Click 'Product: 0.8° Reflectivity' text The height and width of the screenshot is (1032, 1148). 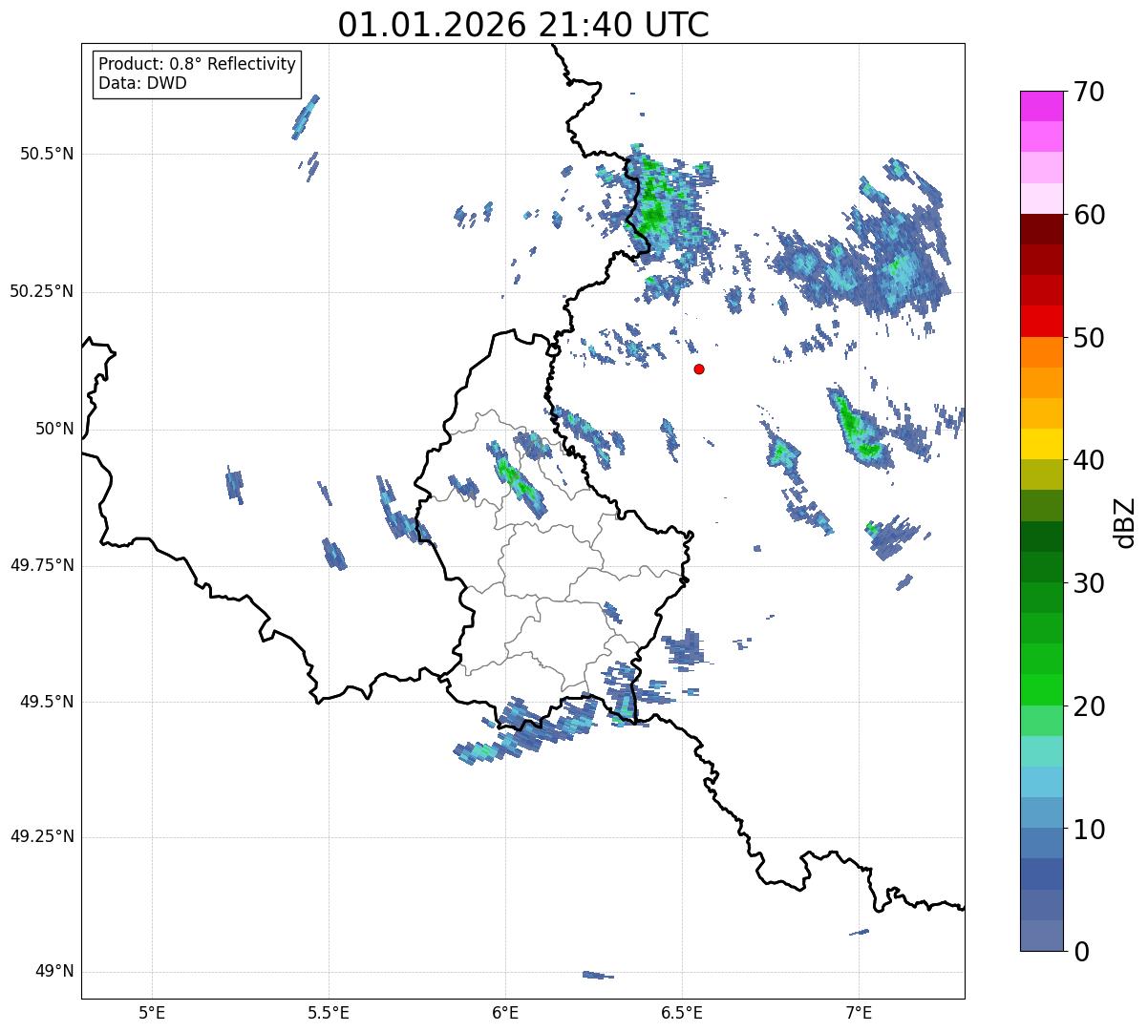198,64
